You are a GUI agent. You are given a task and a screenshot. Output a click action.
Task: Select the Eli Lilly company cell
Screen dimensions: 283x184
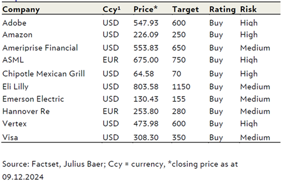tap(15, 86)
